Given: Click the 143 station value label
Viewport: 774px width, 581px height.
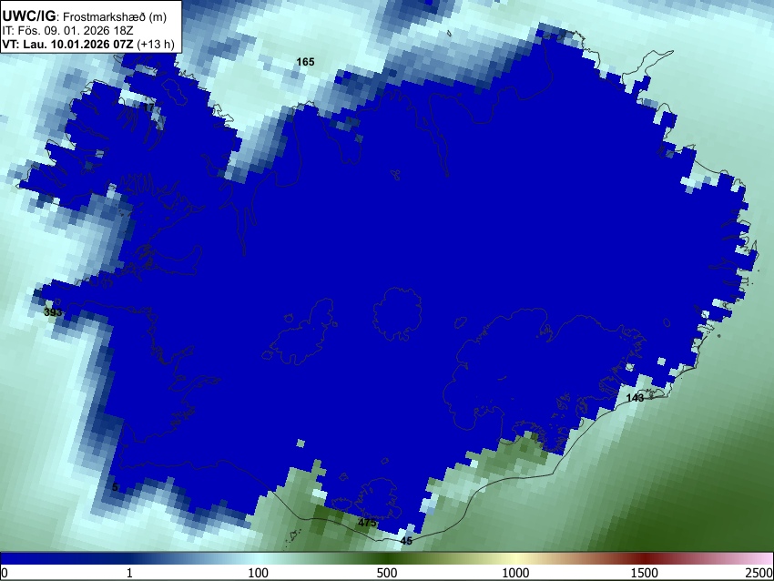Looking at the screenshot, I should [x=635, y=398].
